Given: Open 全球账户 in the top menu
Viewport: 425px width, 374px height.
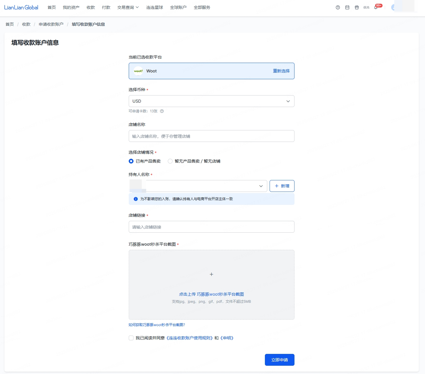Looking at the screenshot, I should 178,7.
